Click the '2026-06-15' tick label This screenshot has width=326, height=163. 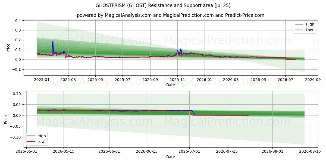[147, 152]
